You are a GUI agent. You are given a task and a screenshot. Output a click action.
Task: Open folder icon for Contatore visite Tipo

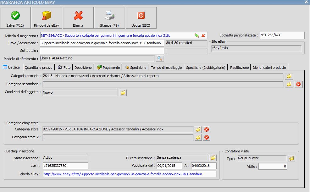click(291, 158)
